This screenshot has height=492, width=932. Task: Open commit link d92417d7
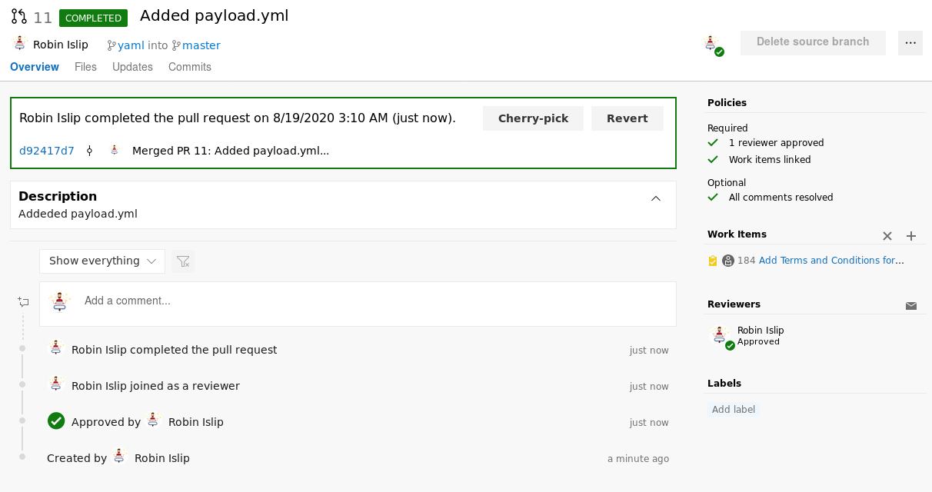pyautogui.click(x=47, y=151)
